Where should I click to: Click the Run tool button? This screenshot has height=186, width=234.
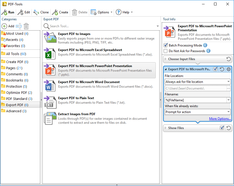[x=8, y=12]
